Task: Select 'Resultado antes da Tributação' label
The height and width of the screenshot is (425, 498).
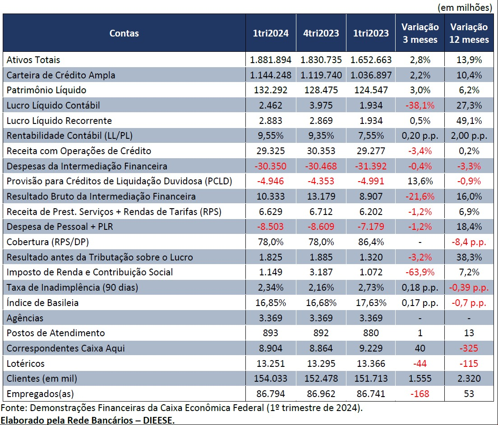Action: 100,257
